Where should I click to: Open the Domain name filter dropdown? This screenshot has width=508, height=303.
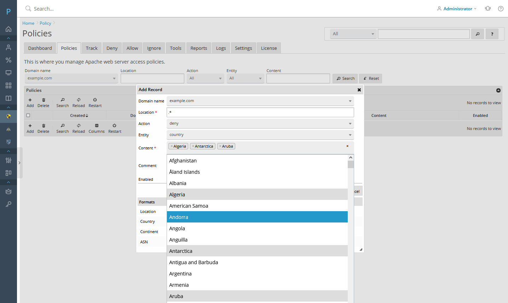(71, 78)
